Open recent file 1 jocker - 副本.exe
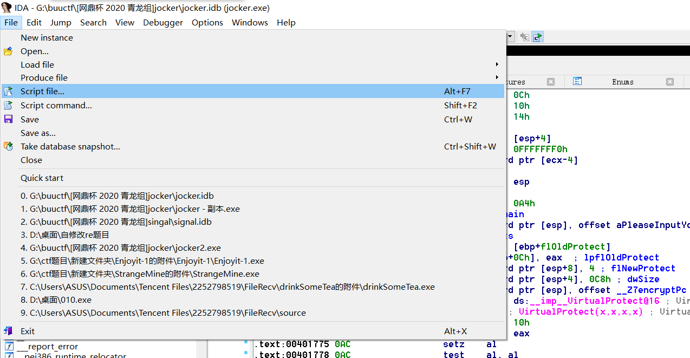Image resolution: width=690 pixels, height=358 pixels. coord(253,209)
